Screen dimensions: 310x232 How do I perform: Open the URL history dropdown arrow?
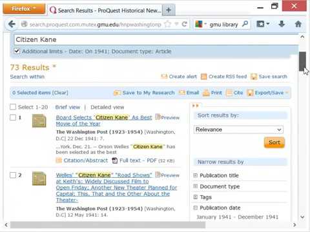point(176,24)
